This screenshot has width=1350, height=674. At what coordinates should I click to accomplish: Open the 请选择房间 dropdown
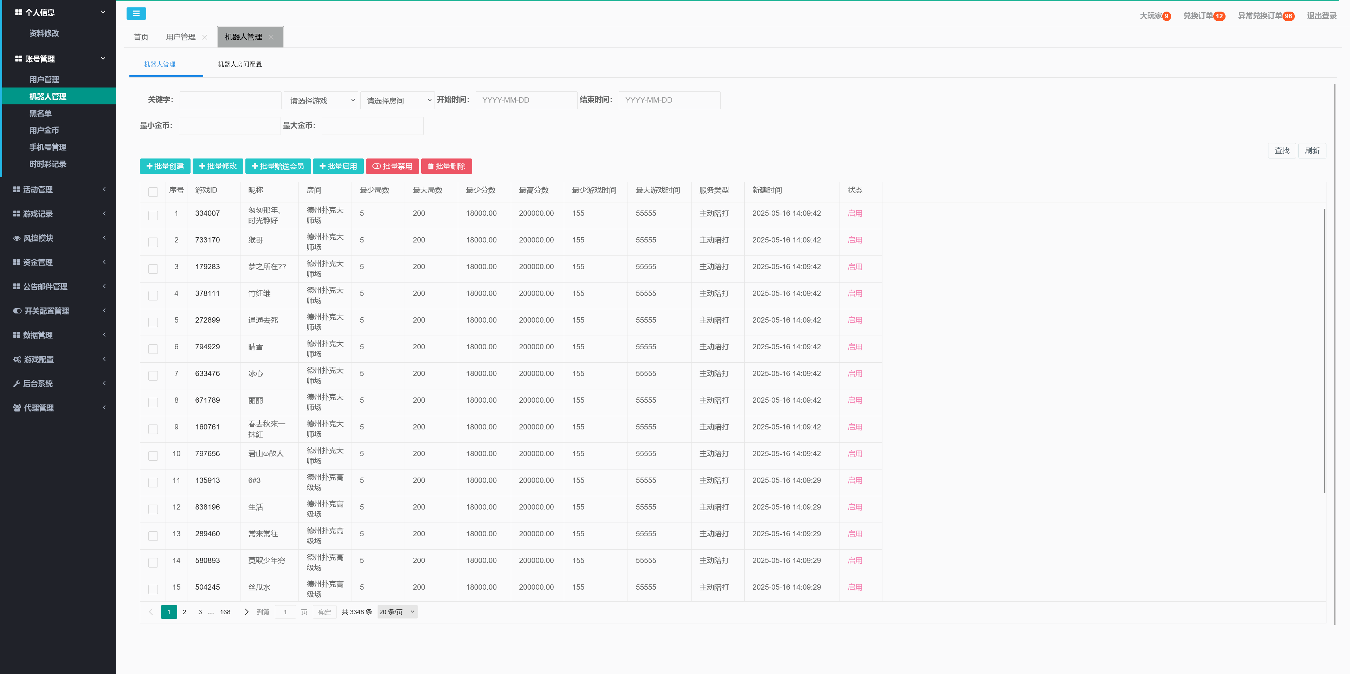click(x=397, y=100)
